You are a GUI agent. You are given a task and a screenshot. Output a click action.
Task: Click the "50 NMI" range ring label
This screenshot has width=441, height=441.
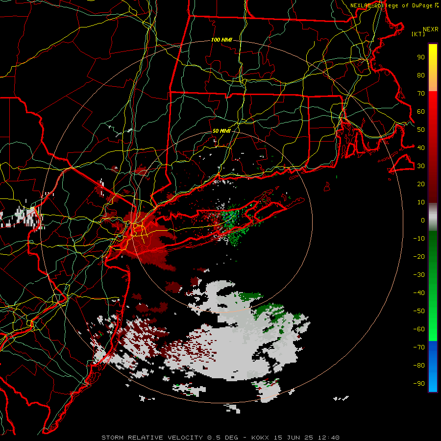click(221, 131)
